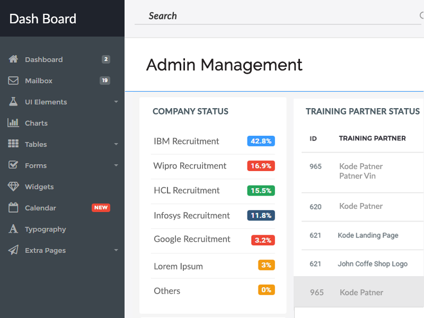
Task: Click the IBM Recruitment 42.8% badge
Action: pyautogui.click(x=261, y=141)
